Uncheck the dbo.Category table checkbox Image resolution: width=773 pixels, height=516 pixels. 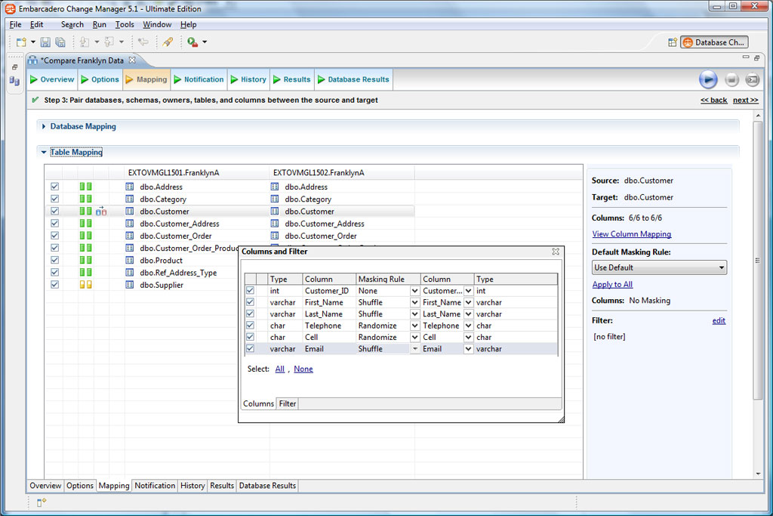(x=54, y=199)
